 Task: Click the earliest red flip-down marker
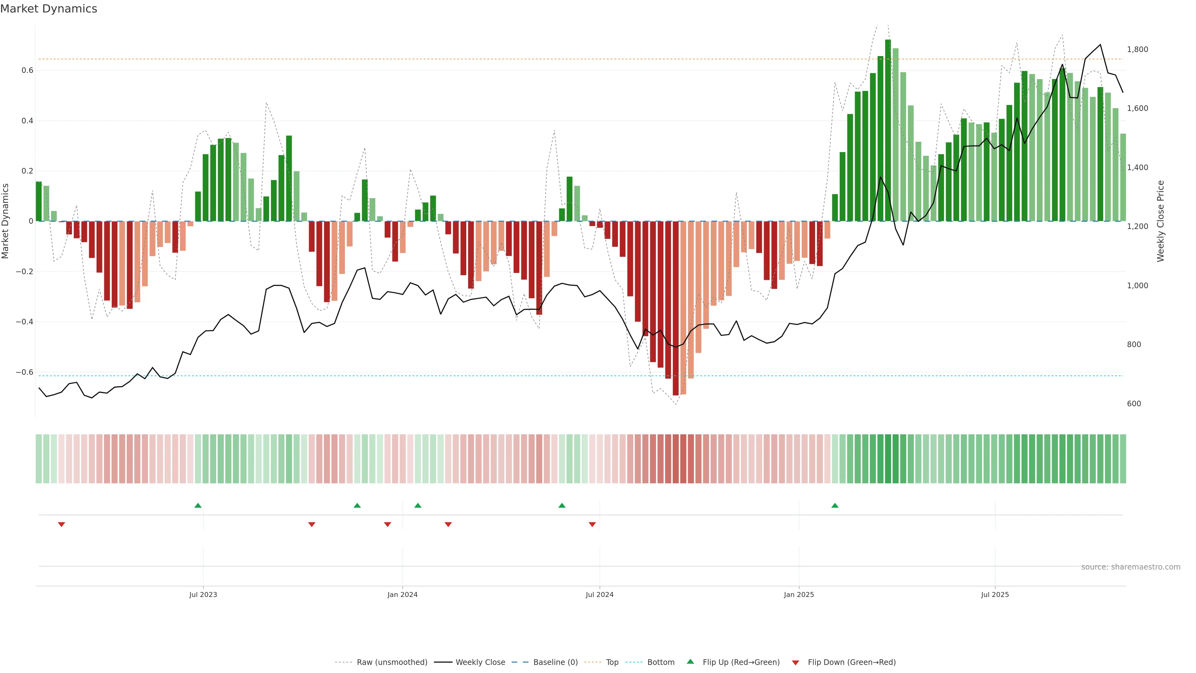point(61,524)
